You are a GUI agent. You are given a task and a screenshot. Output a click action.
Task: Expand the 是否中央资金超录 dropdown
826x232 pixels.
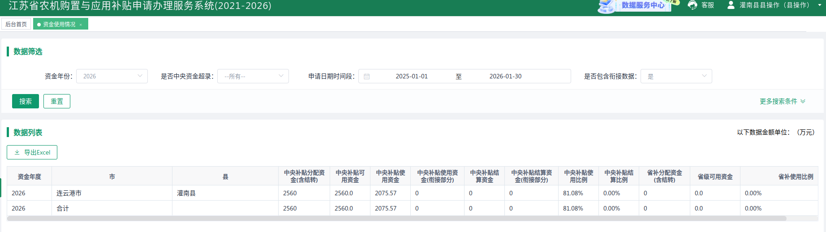253,76
